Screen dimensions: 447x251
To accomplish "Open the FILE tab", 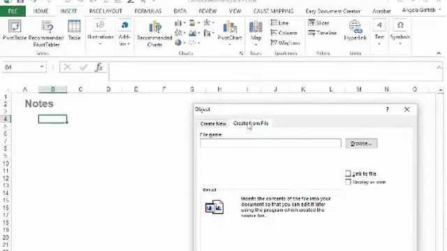I will click(x=13, y=11).
